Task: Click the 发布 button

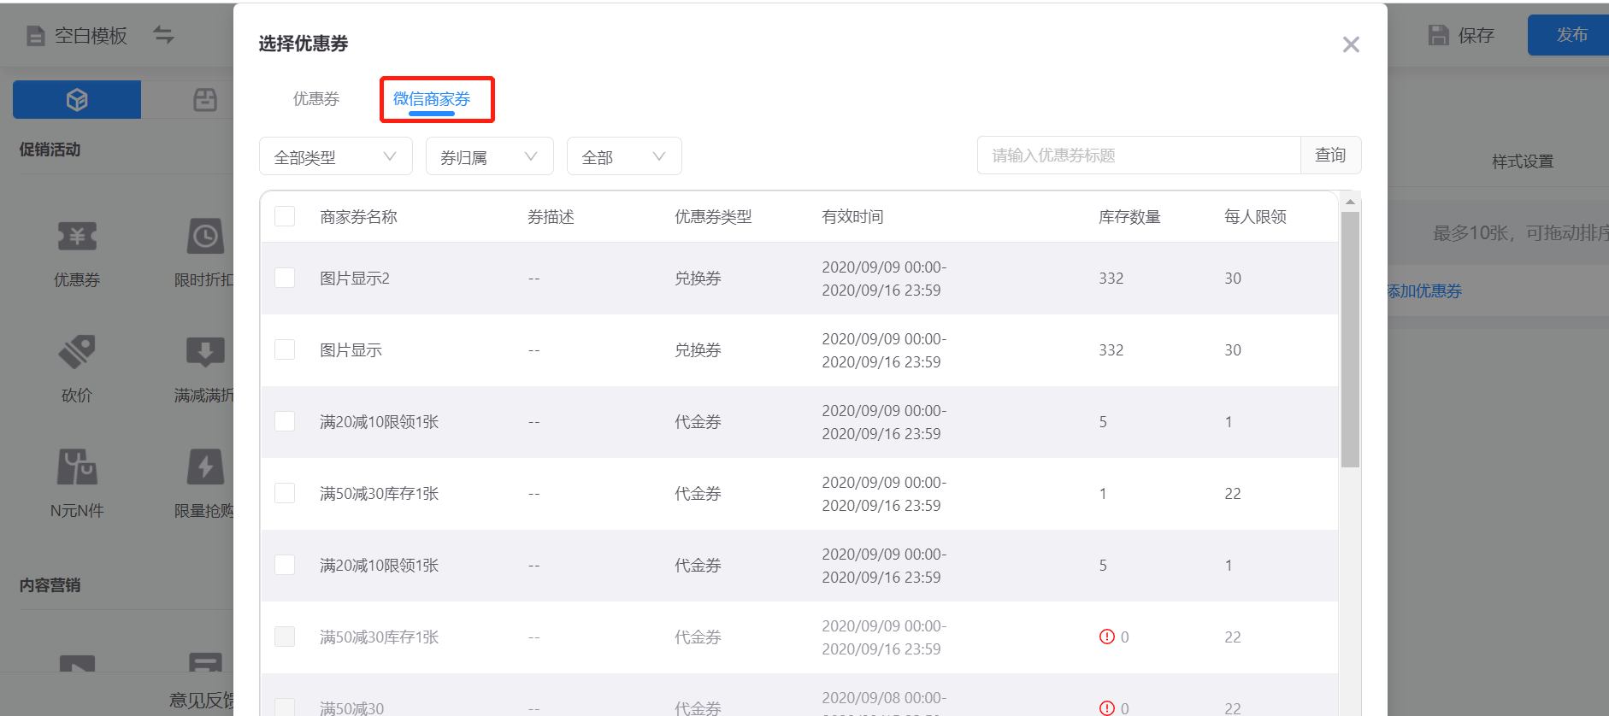Action: (1571, 35)
